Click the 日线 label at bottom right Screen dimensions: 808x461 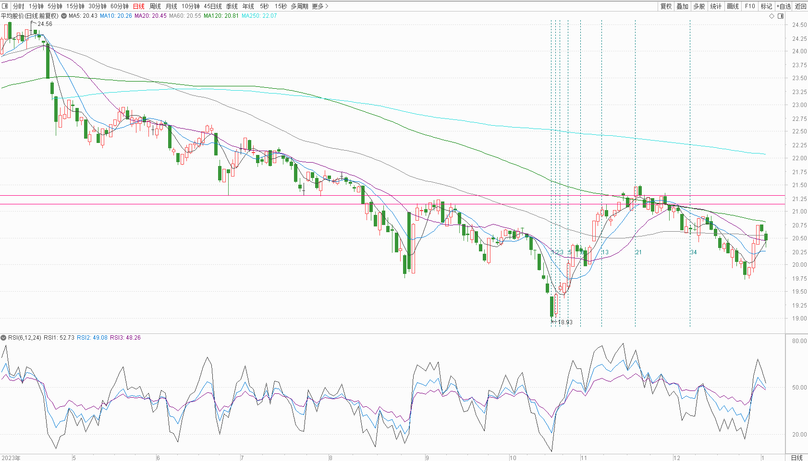tap(797, 458)
